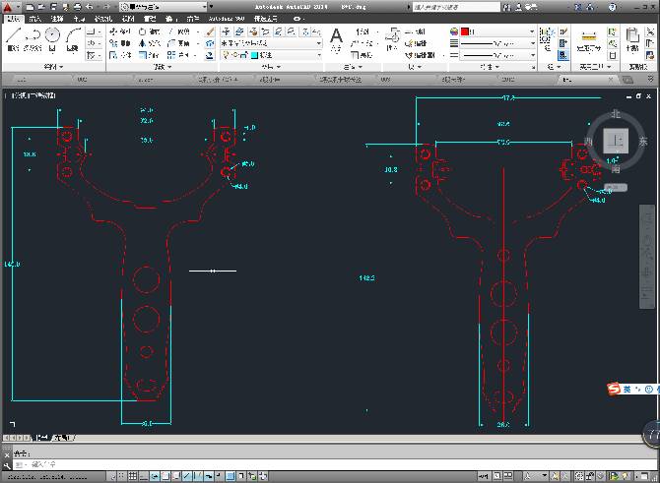Toggle Snap mode in status bar
The height and width of the screenshot is (483, 660).
click(121, 476)
